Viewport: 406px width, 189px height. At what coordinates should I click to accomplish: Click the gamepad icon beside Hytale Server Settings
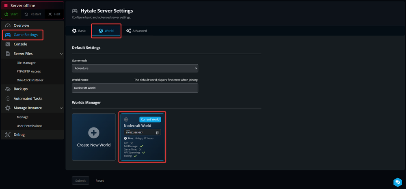coord(75,11)
